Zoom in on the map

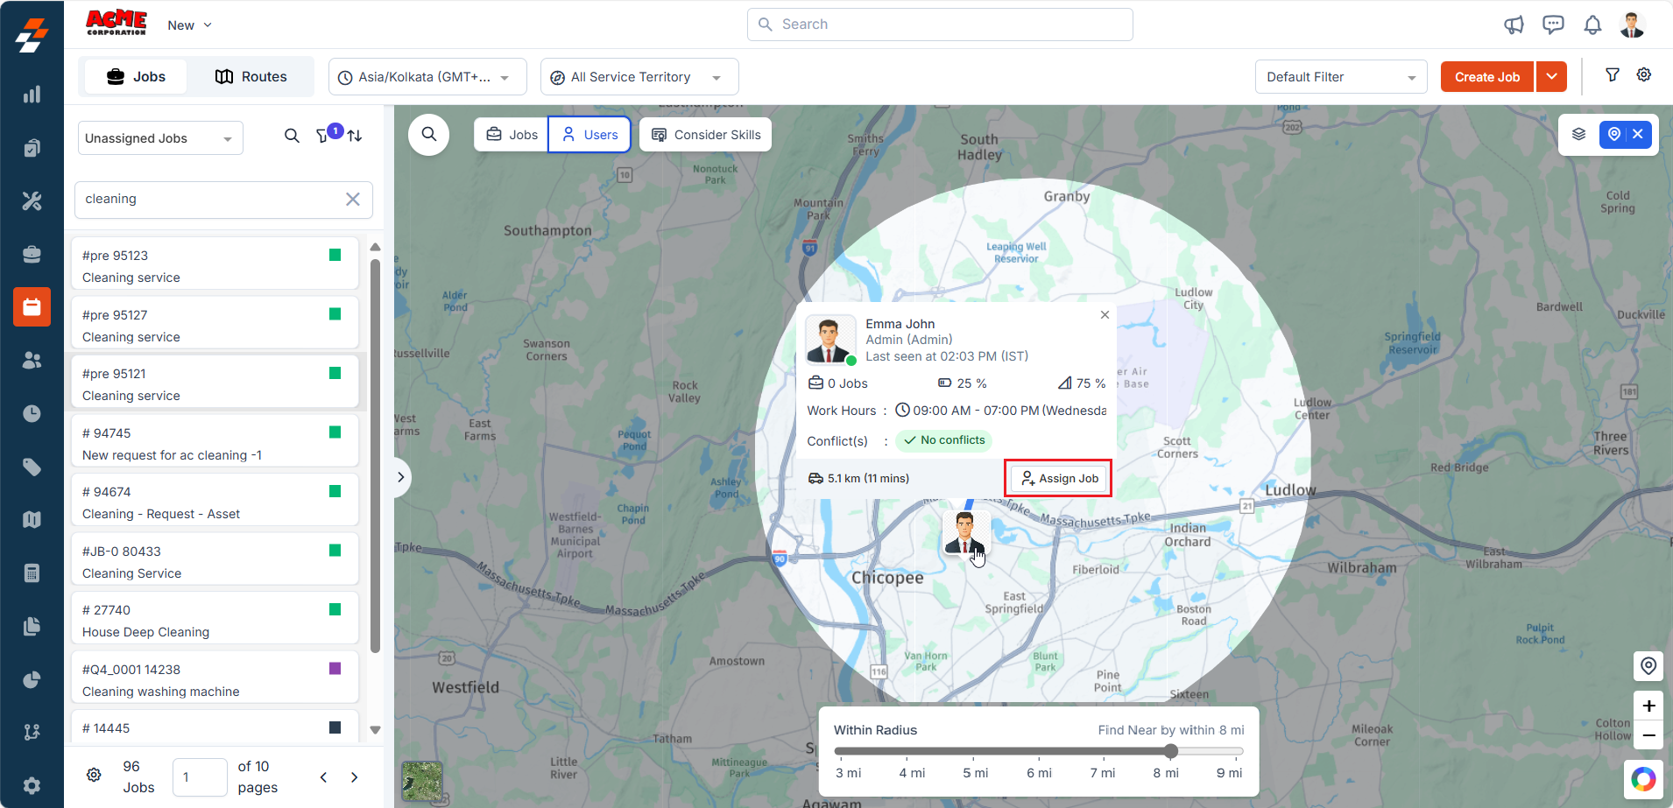pyautogui.click(x=1648, y=706)
